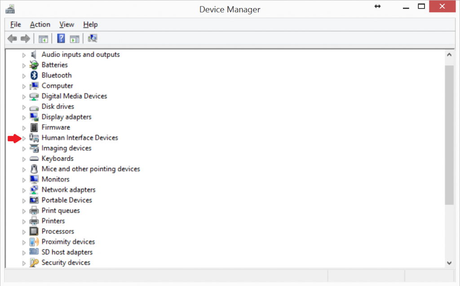Click the Scan for hardware changes icon
The width and height of the screenshot is (460, 286).
point(93,39)
